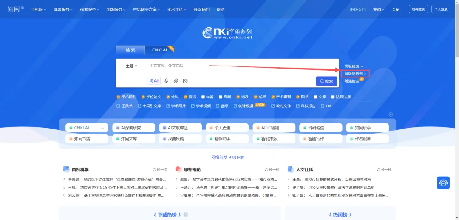
Task: Refresh 人文社科 list with 换一换
Action: click(x=384, y=170)
